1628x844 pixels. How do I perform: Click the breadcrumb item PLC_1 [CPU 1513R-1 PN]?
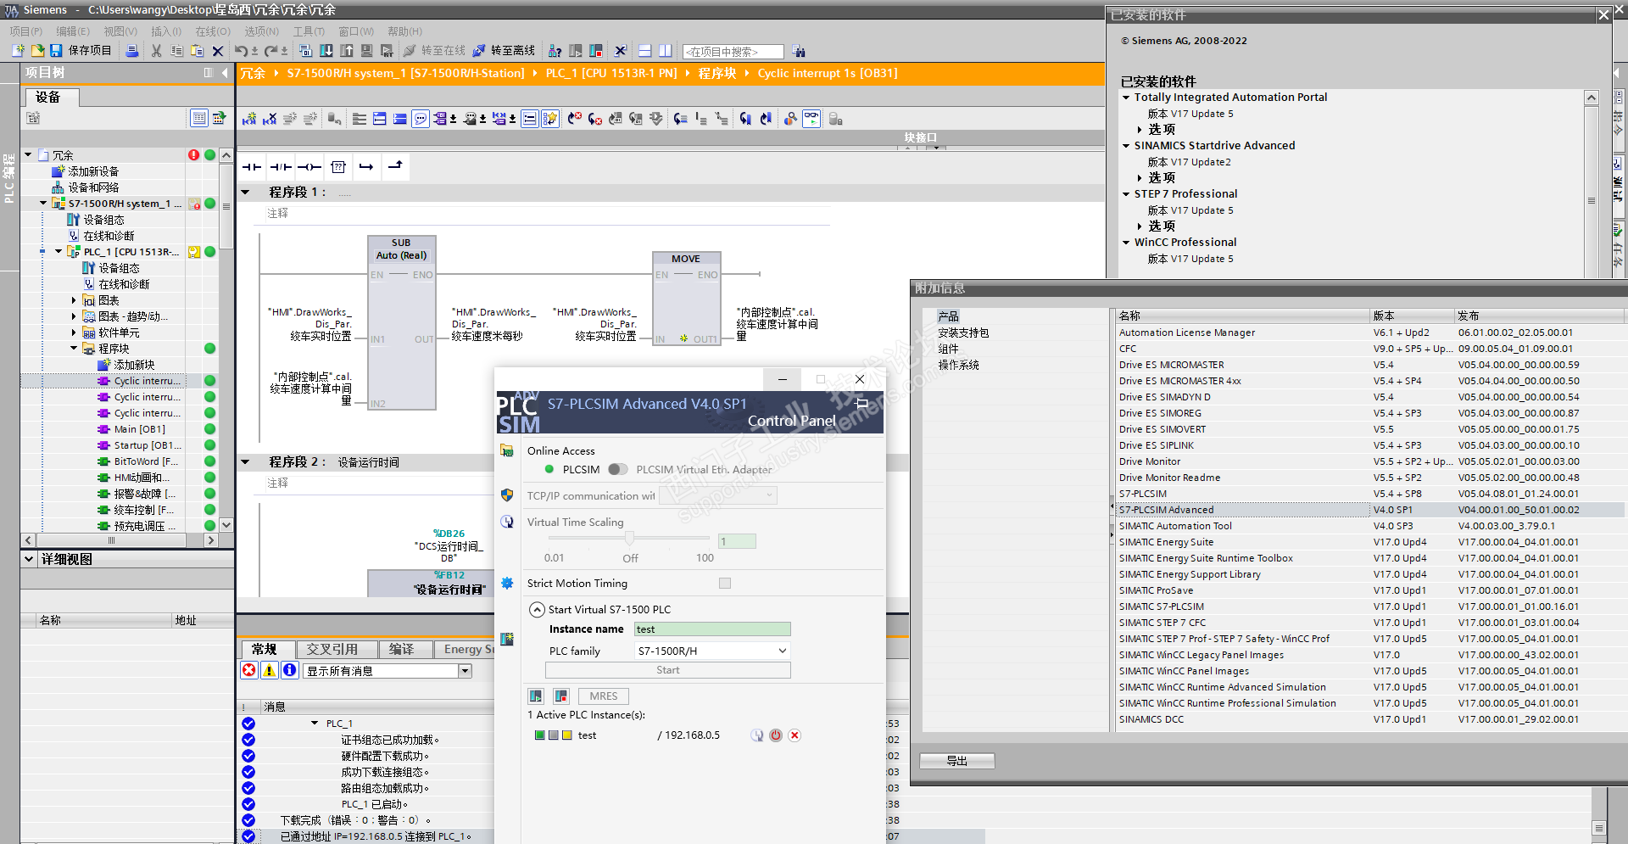611,74
